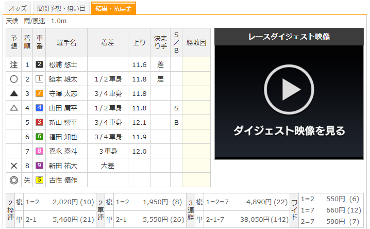Select rider name 山田 庸平
The image size is (370, 229).
pos(63,108)
